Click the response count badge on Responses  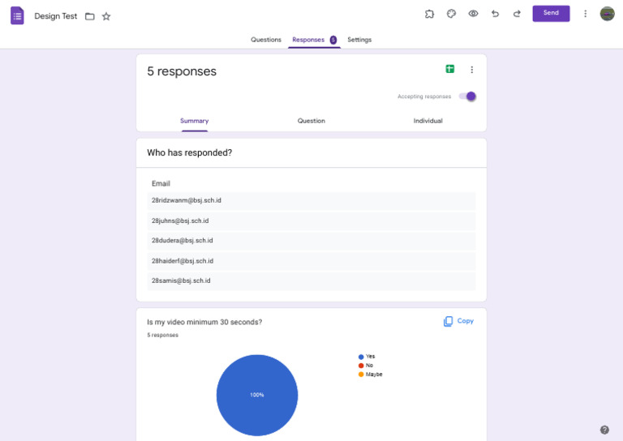point(333,40)
